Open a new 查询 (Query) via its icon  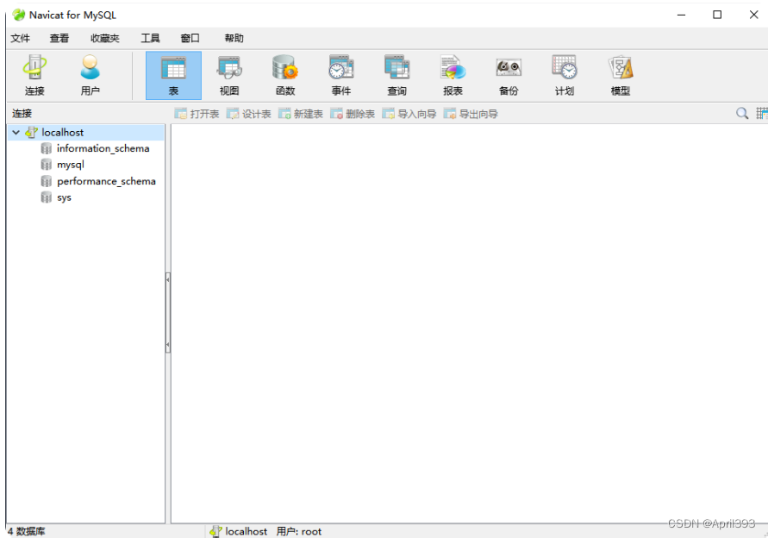tap(396, 75)
